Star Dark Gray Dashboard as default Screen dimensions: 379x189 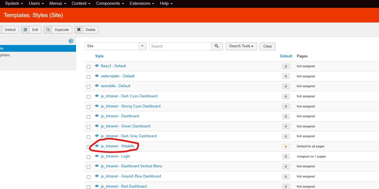[286, 136]
